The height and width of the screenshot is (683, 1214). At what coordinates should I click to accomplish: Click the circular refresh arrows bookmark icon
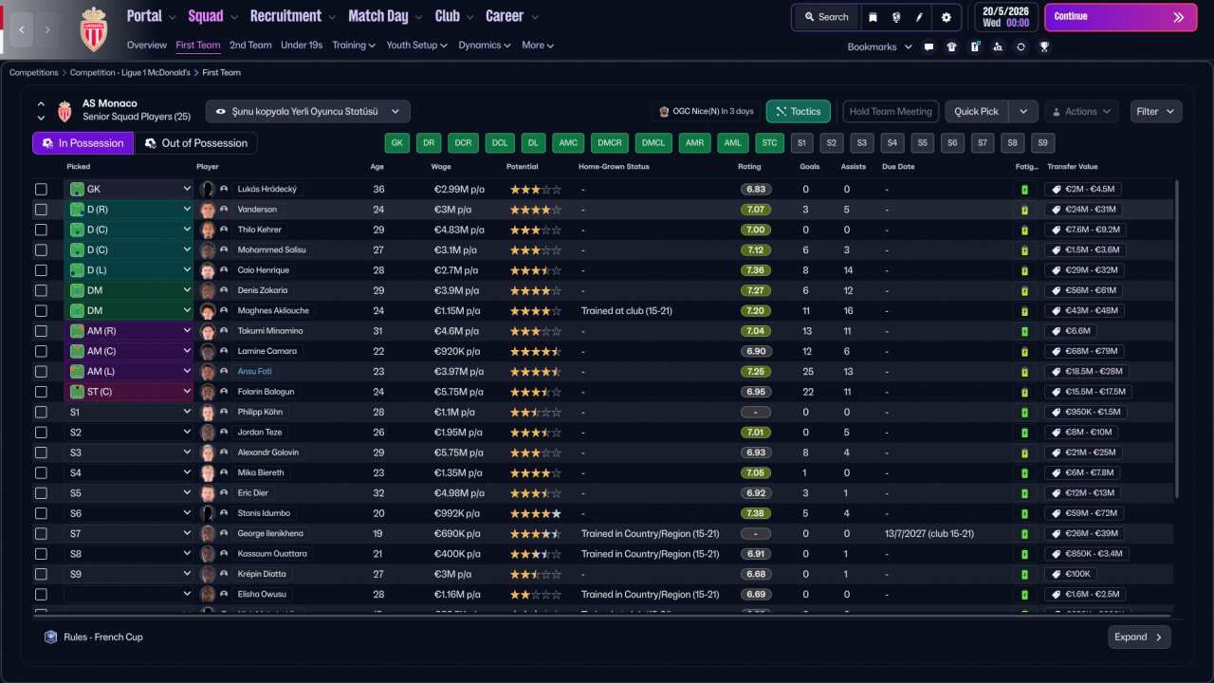1021,46
